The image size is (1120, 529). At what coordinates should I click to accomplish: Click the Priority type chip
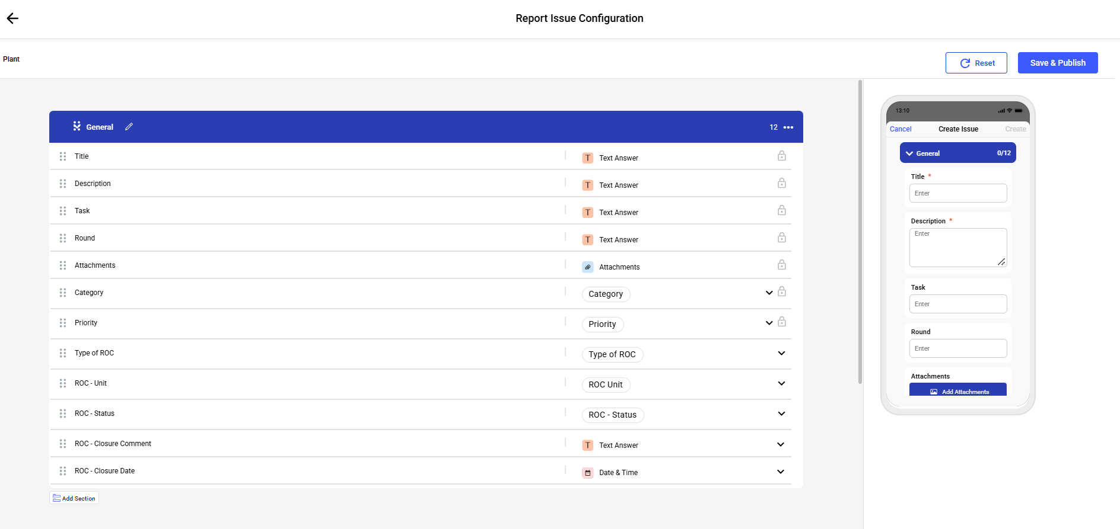[x=603, y=324]
